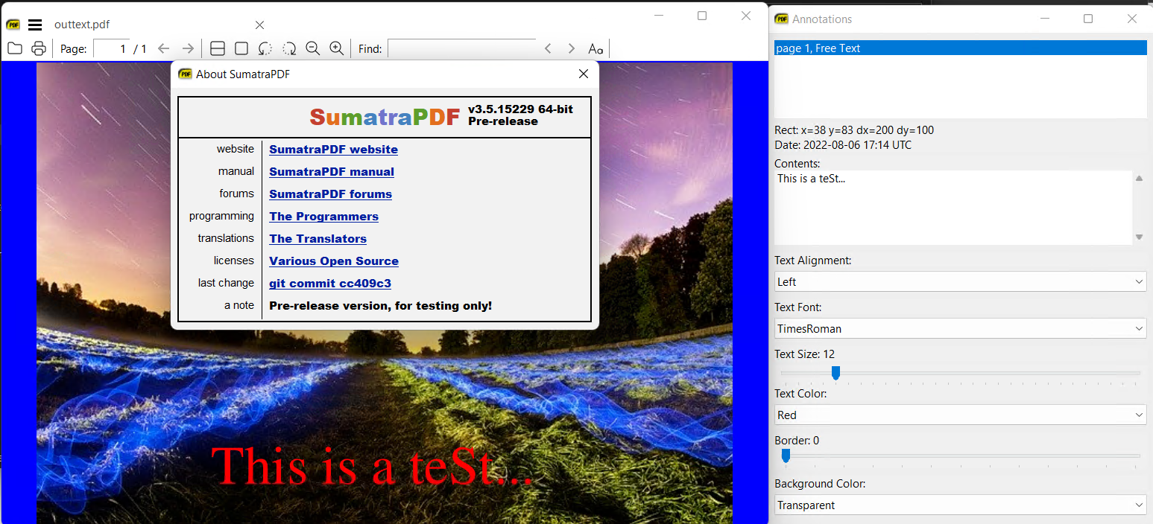Image resolution: width=1153 pixels, height=524 pixels.
Task: Open the hamburger menu in SumatraPDF
Action: click(x=35, y=25)
